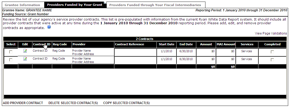
Task: Open the blue help question icon
Action: coord(49,27)
